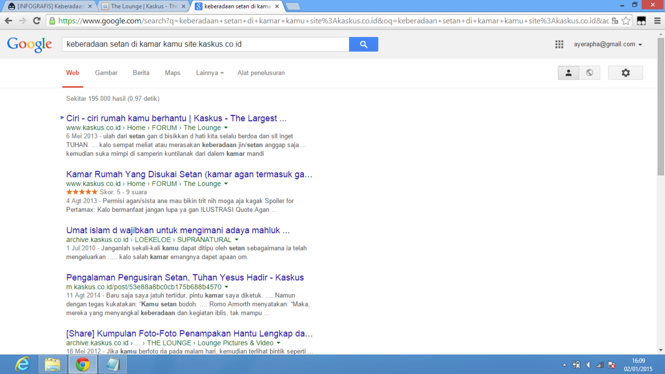This screenshot has width=665, height=374.
Task: Click the translate page icon in address bar
Action: [x=615, y=21]
